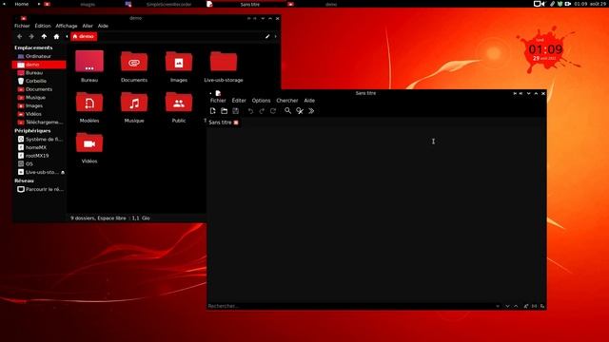Click the demo path bar button

[x=84, y=36]
